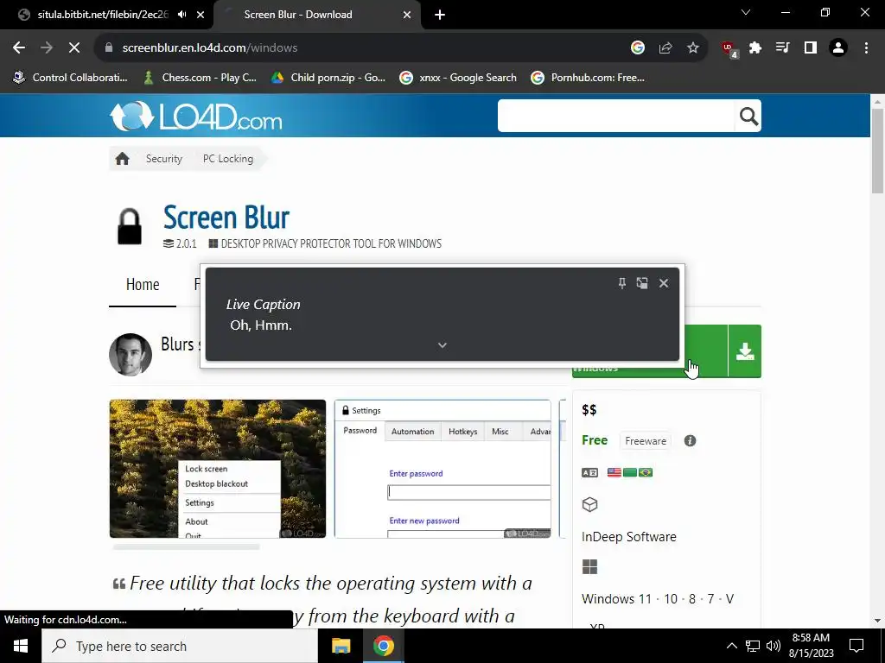Select the Home page tab
The height and width of the screenshot is (663, 885).
(143, 285)
